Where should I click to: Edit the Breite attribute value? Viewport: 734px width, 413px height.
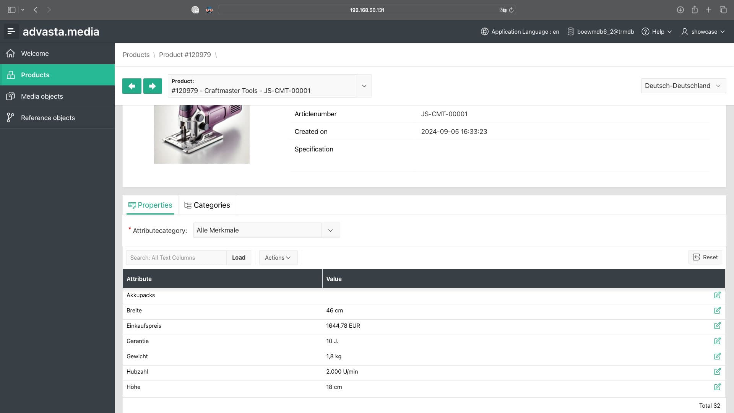pos(717,311)
